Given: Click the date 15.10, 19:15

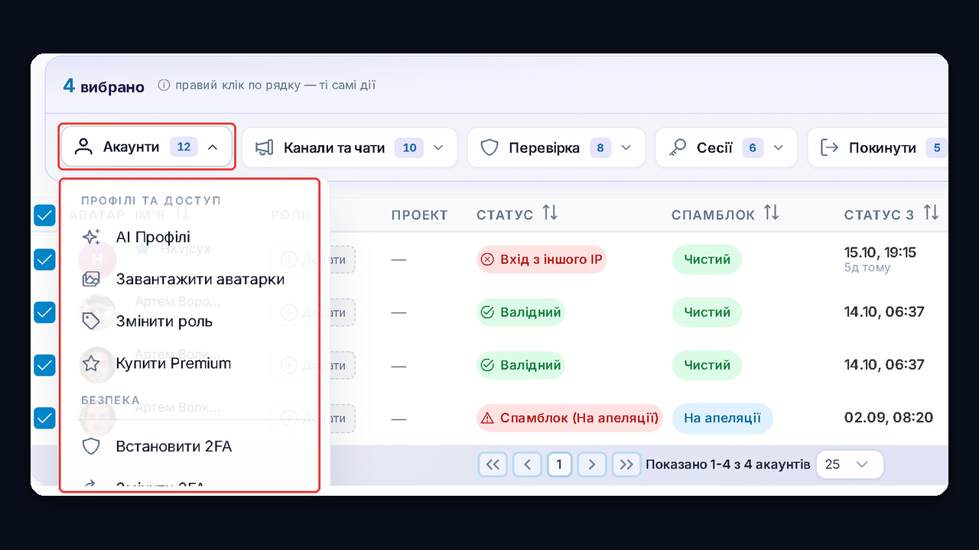Looking at the screenshot, I should (880, 253).
